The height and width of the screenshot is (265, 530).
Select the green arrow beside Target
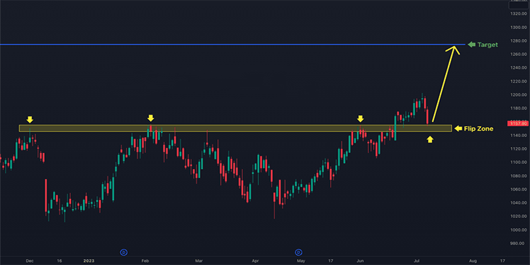click(472, 45)
